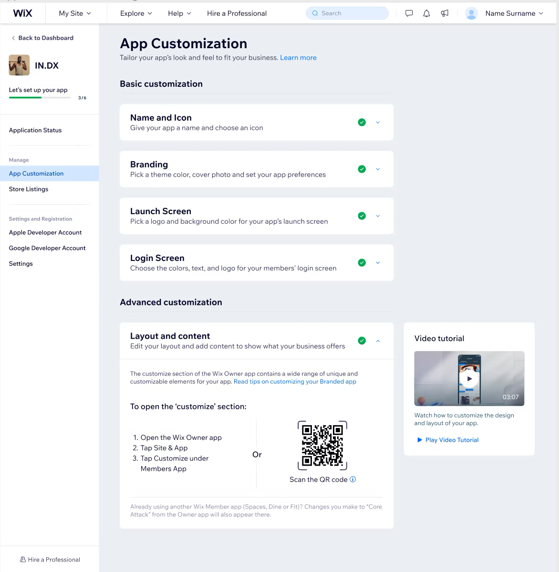Click into the Search field

(x=347, y=13)
